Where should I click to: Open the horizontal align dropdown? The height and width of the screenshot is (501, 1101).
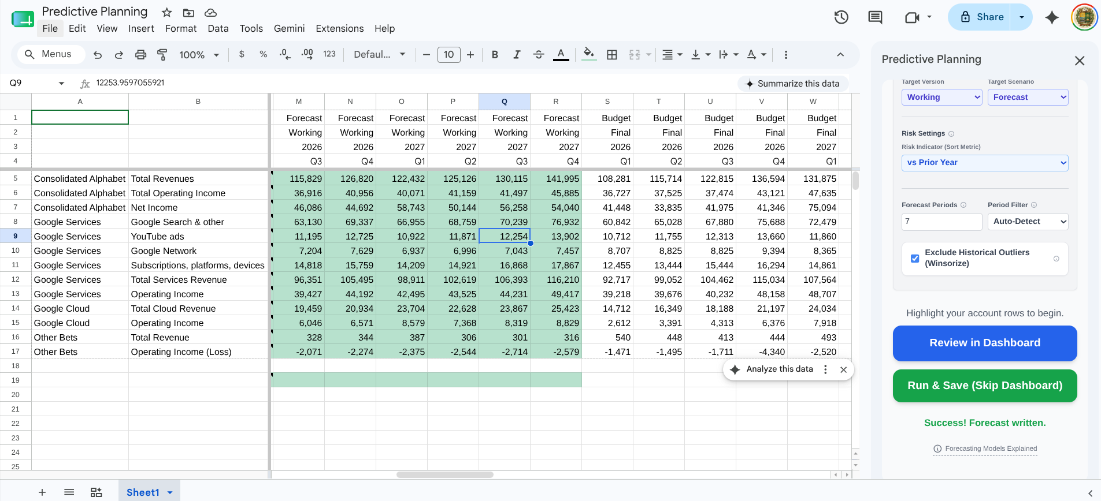click(x=672, y=54)
